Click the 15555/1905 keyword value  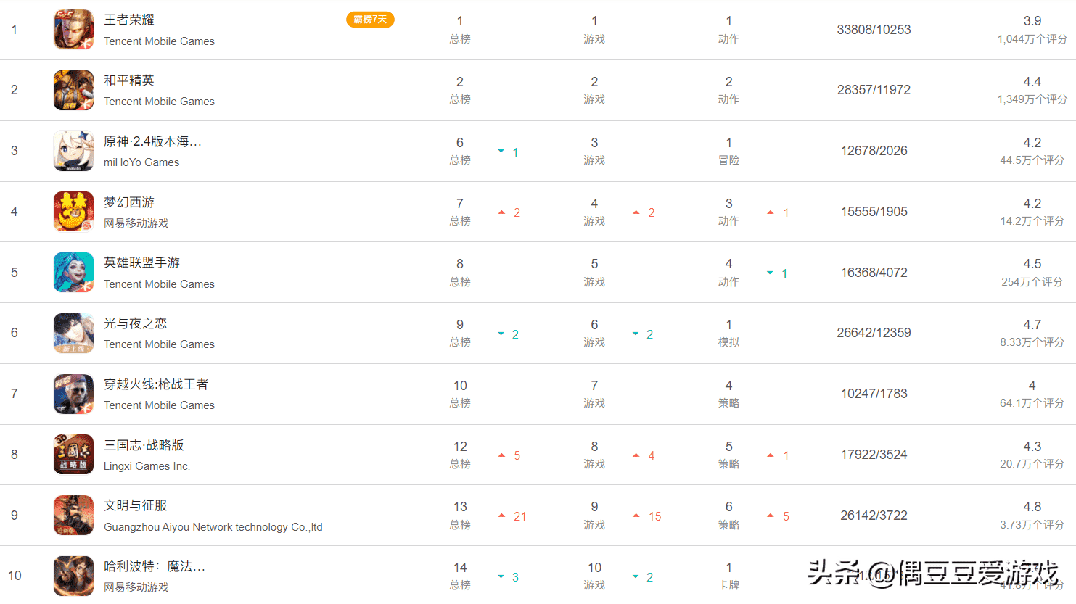click(874, 212)
